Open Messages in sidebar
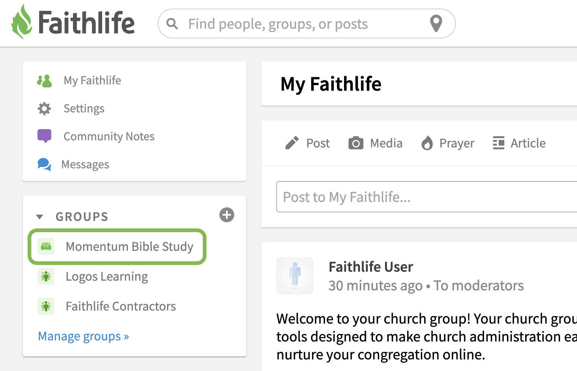Image resolution: width=577 pixels, height=371 pixels. 85,165
